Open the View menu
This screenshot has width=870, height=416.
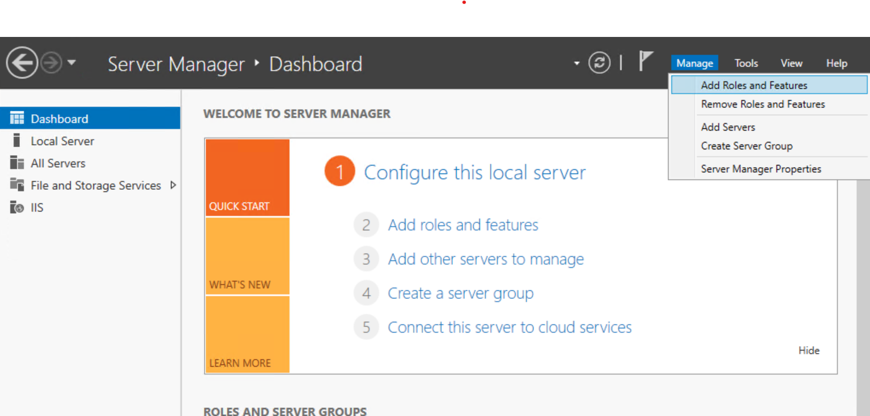(x=791, y=63)
